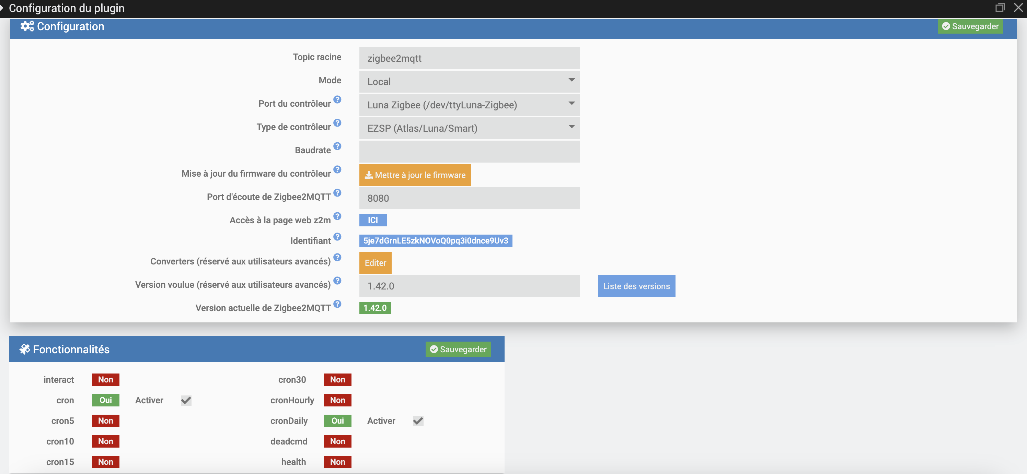Click the orange Editer converters button

tap(375, 263)
